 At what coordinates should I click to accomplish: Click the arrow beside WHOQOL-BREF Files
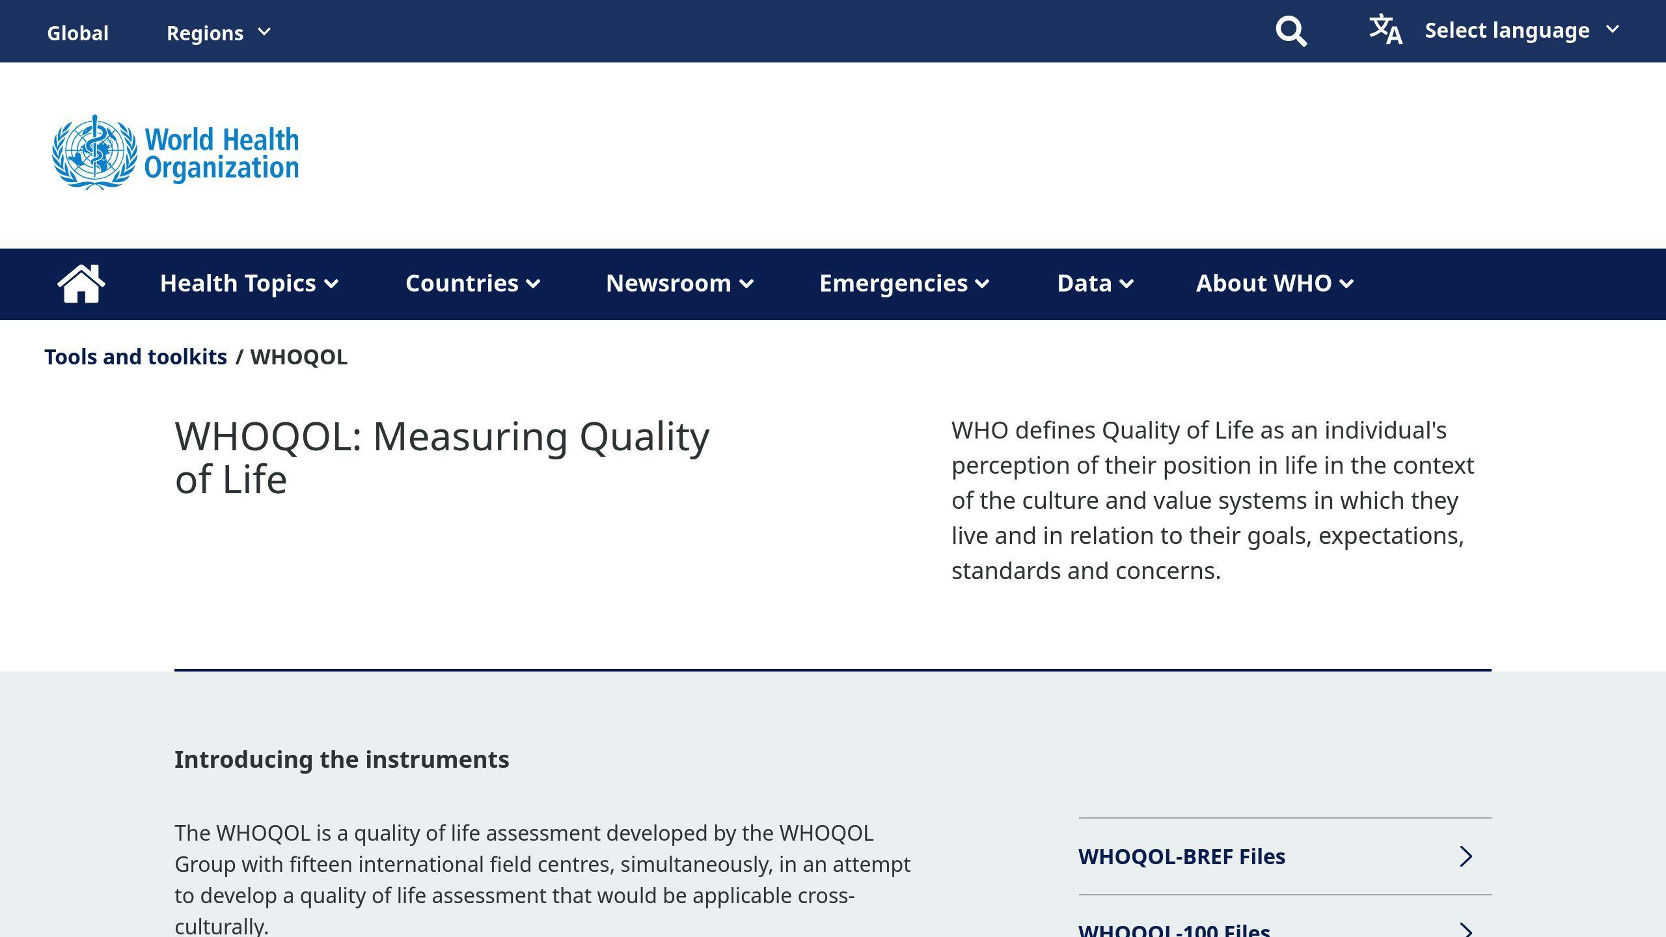click(x=1466, y=856)
